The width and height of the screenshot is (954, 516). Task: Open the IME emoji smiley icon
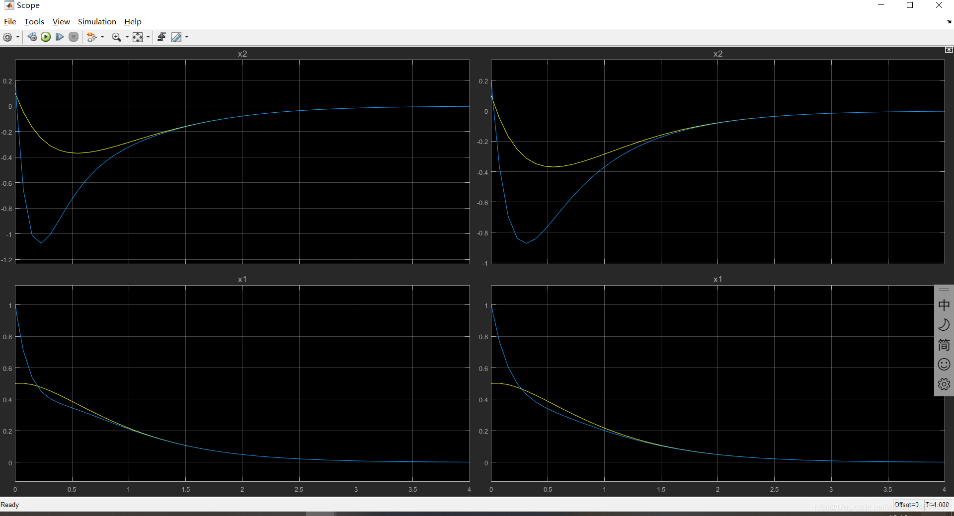pos(944,365)
